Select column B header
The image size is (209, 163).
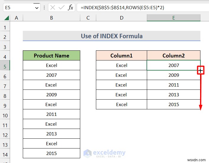(52, 18)
